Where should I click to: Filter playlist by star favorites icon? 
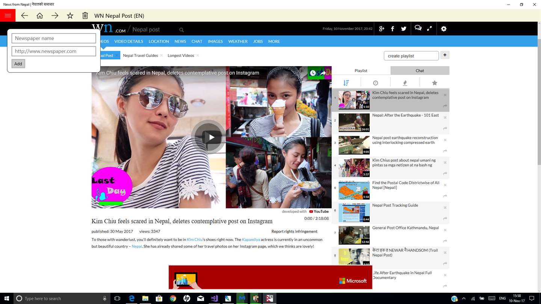[x=434, y=83]
